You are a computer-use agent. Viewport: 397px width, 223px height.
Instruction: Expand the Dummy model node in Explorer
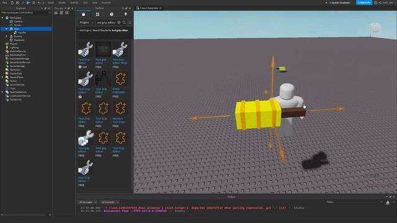click(7, 36)
